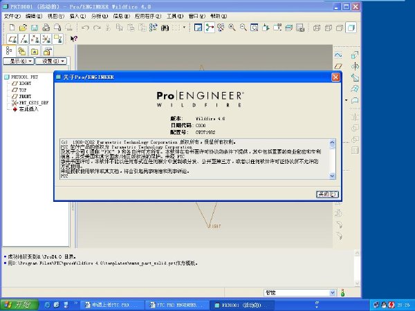
Task: Select PRT0001.PRT in the model tree
Action: coord(21,77)
